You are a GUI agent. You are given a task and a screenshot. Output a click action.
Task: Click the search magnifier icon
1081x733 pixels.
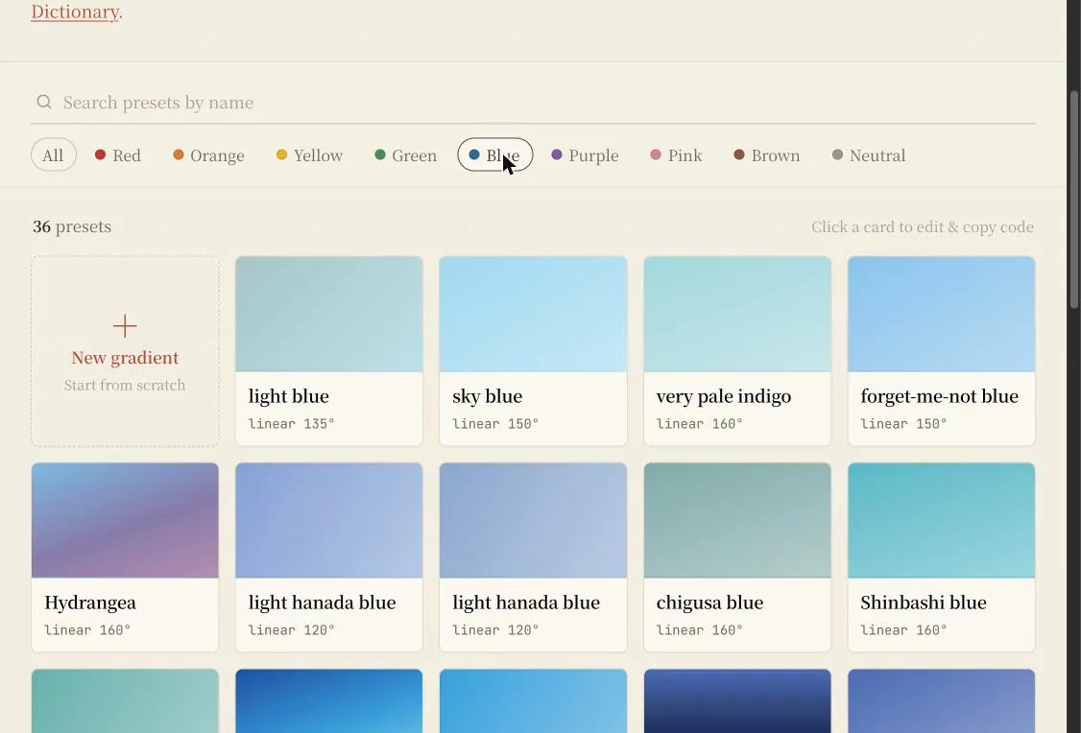(44, 102)
